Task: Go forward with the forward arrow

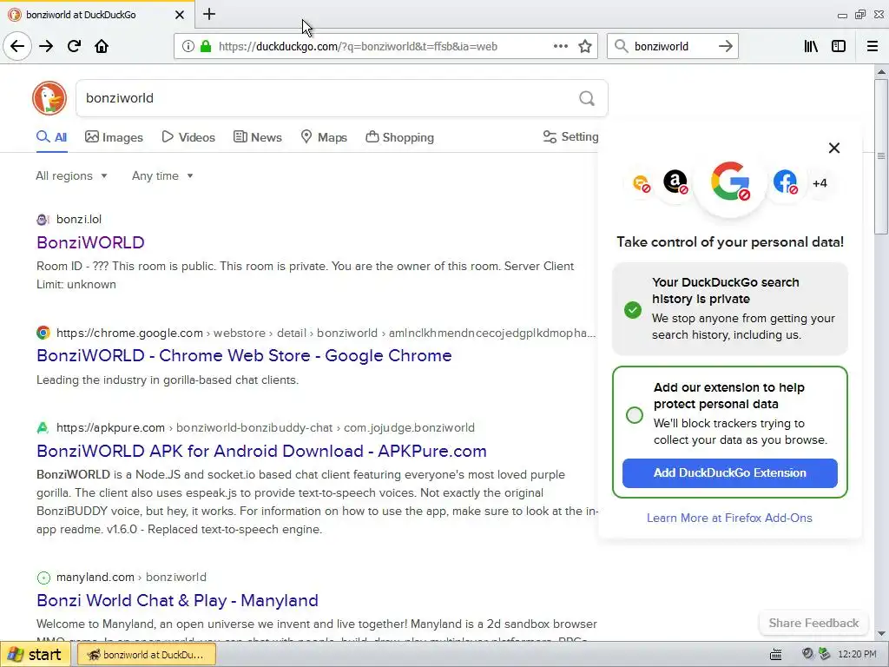Action: pos(46,46)
